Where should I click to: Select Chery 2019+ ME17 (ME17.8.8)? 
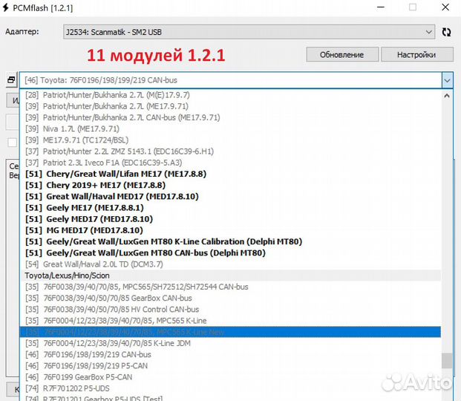230,186
